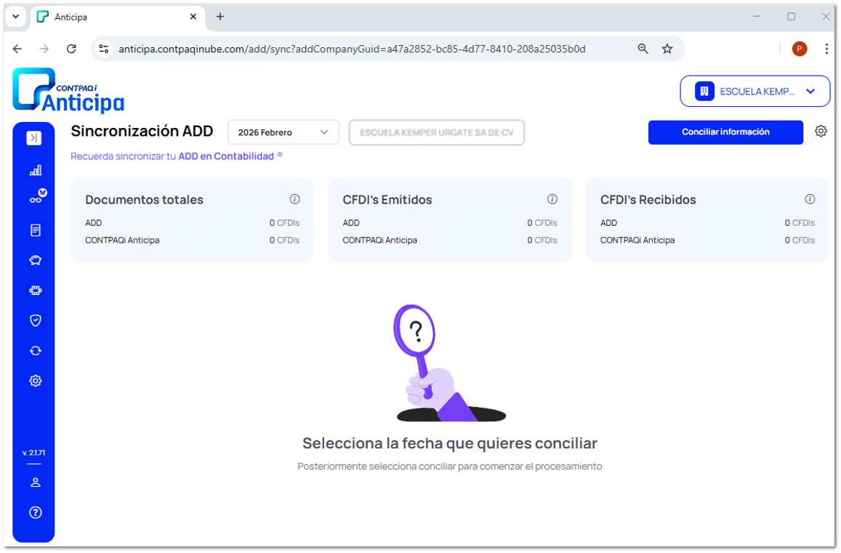Select the Anticipa browser tab

point(118,17)
